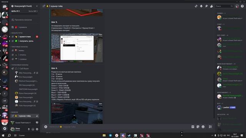Screen dimensions: 246x138
Task: Open Steam from the taskbar
Action: point(129,135)
